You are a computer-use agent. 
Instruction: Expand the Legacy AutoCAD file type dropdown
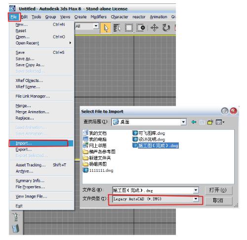[x=196, y=199]
